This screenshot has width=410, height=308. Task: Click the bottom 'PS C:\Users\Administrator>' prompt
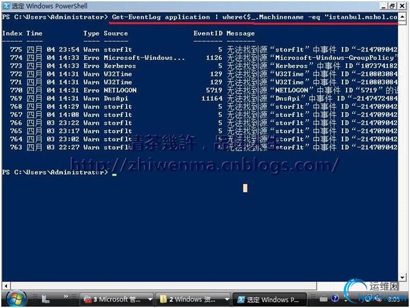tap(55, 172)
